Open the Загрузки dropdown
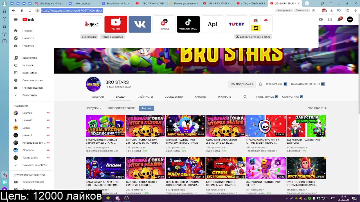The image size is (360, 202). (x=94, y=108)
